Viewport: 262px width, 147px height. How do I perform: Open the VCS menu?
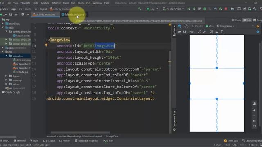point(88,3)
